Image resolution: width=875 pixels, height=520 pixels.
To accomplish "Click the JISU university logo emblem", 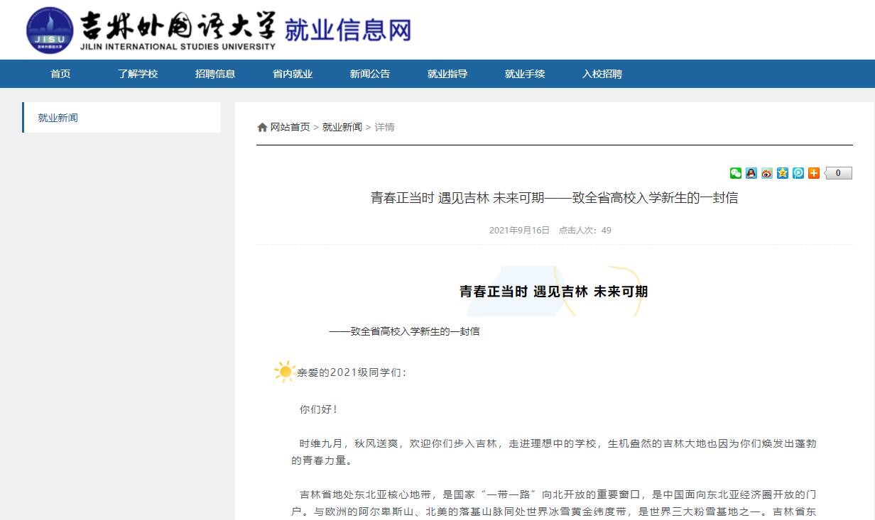I will 50,30.
